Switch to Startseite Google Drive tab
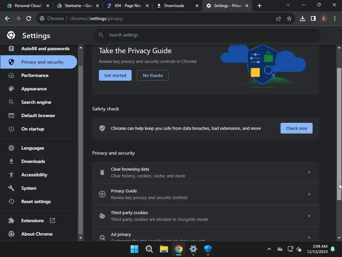Screen dimensions: 342x257 coord(78,6)
